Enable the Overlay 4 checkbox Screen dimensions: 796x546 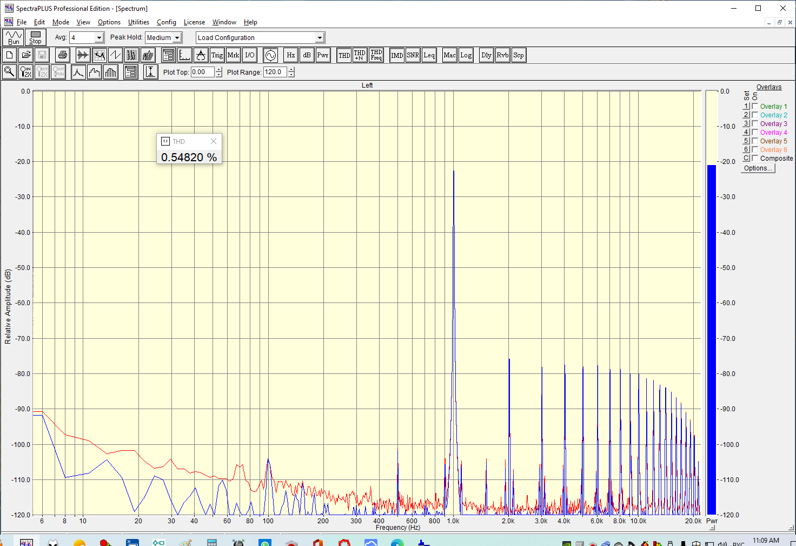(755, 132)
